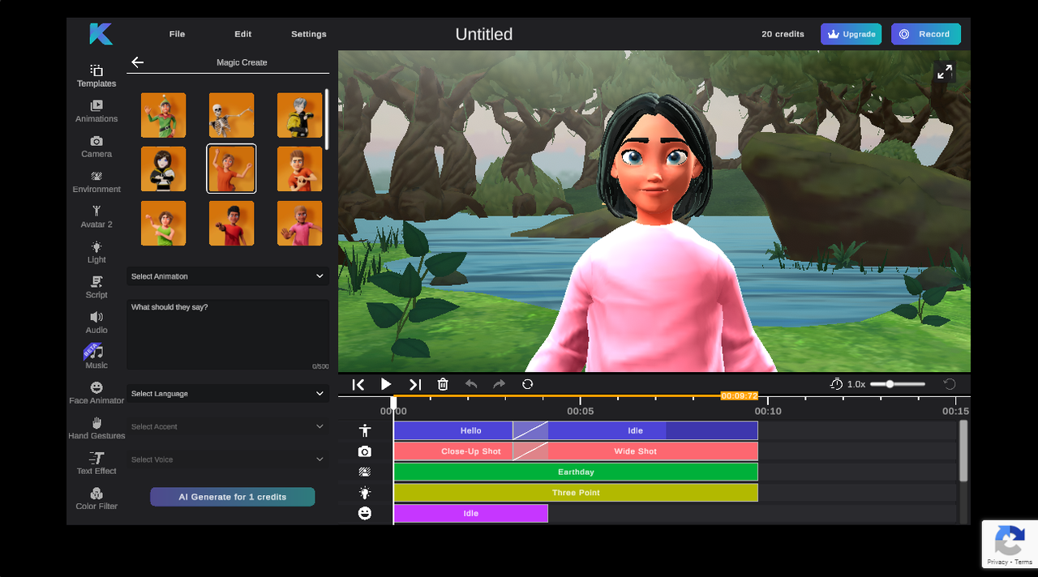
Task: Open the Color Filter section
Action: pos(97,498)
